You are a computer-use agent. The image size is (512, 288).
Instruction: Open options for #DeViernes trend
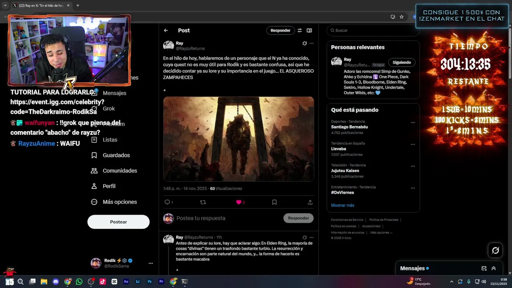[x=413, y=188]
